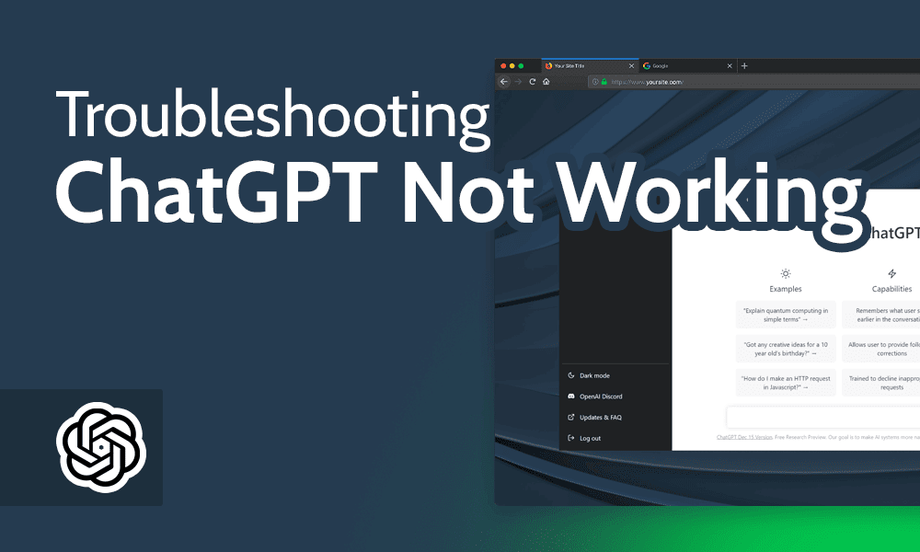Click the Log out arrow icon
This screenshot has width=920, height=552.
pos(570,438)
